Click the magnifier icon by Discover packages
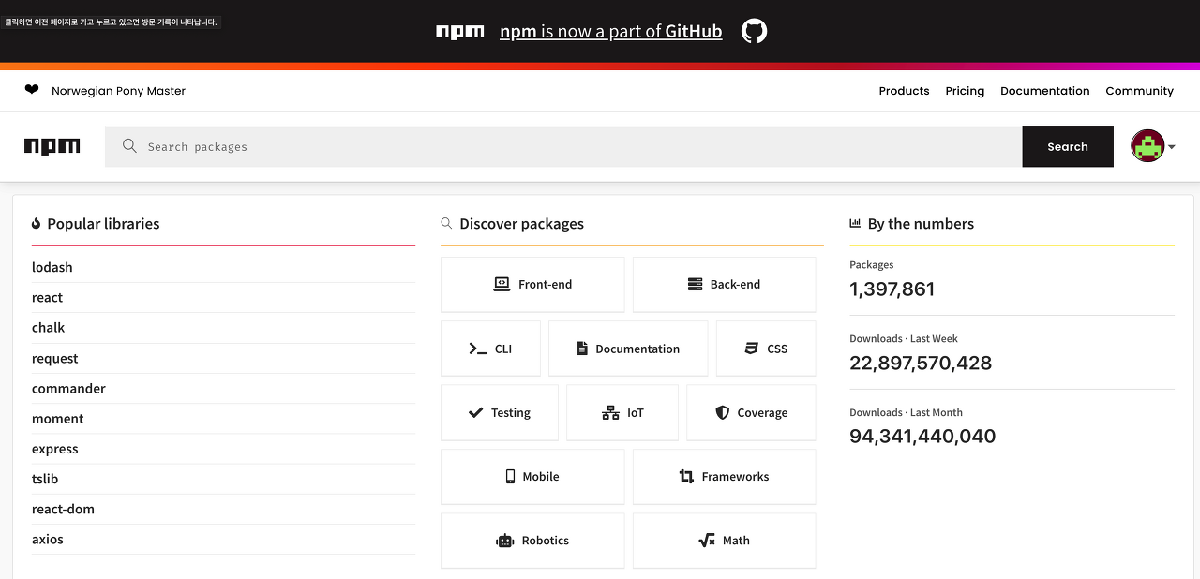The image size is (1200, 579). (446, 223)
